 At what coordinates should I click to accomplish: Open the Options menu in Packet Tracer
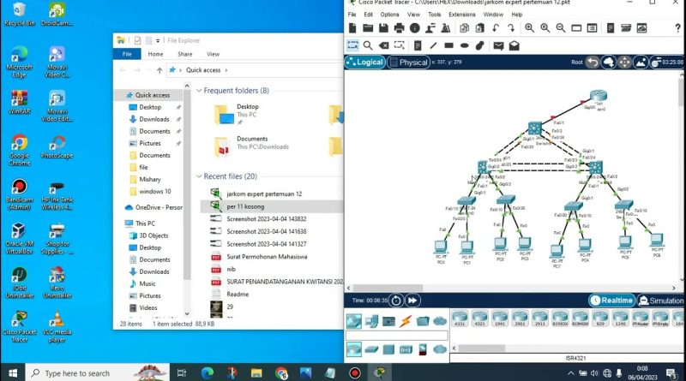(389, 15)
